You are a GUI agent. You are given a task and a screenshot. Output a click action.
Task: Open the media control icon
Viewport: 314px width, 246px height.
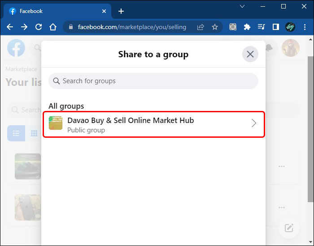coord(262,27)
